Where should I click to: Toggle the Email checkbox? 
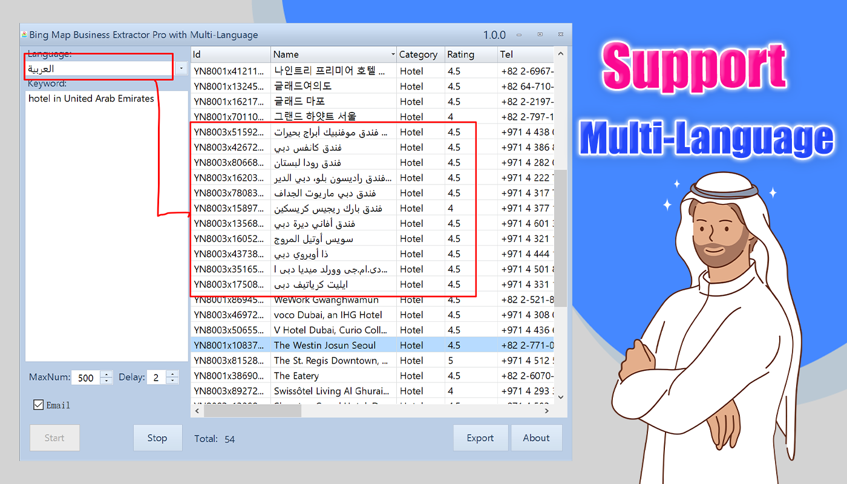[x=38, y=405]
